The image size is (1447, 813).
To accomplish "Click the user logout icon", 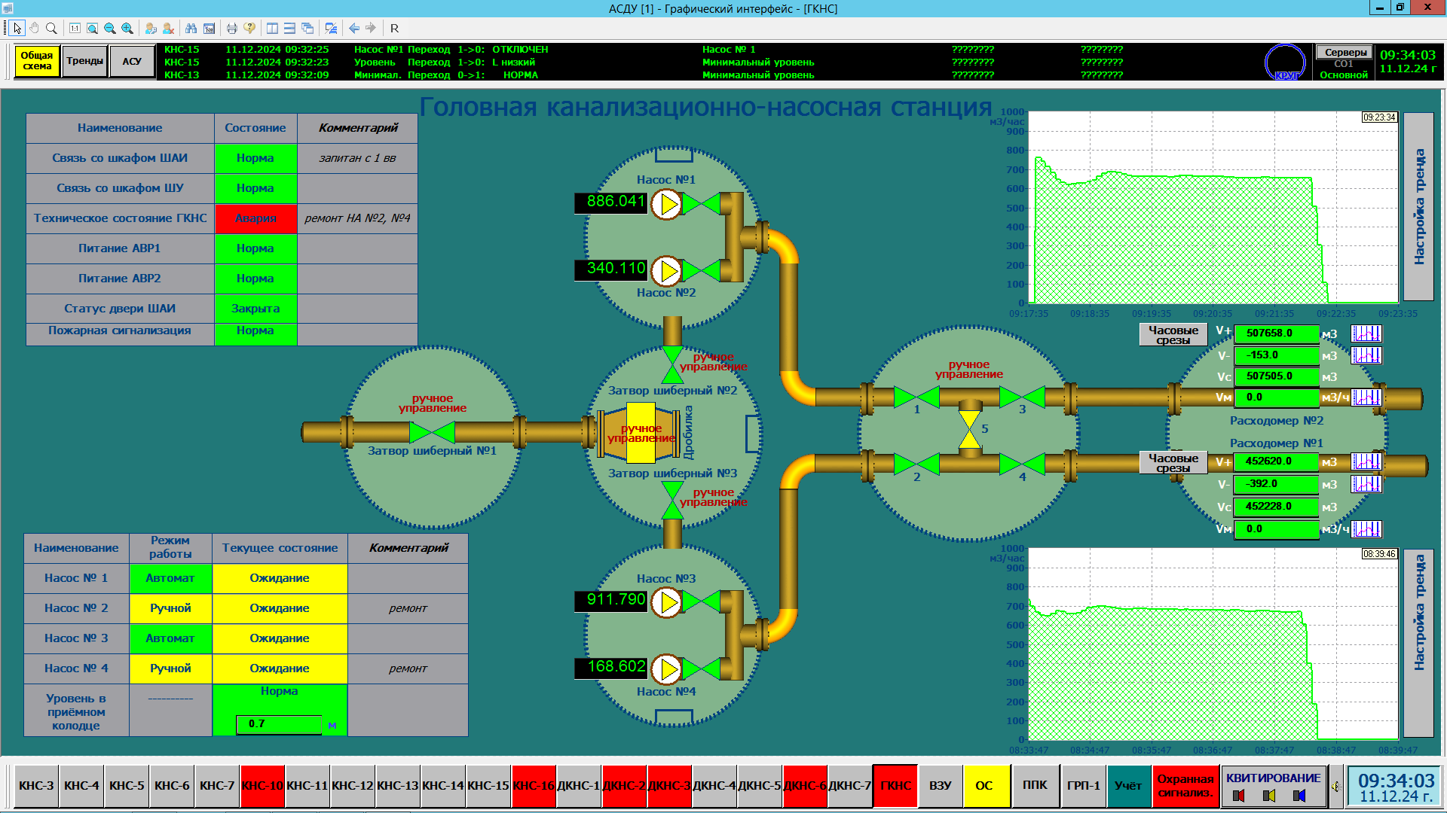I will pos(168,28).
